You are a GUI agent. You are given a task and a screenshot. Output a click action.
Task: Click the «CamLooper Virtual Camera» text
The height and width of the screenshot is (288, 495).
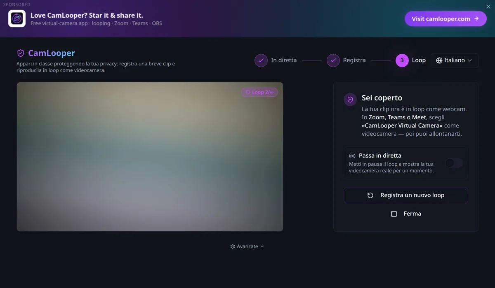(402, 125)
